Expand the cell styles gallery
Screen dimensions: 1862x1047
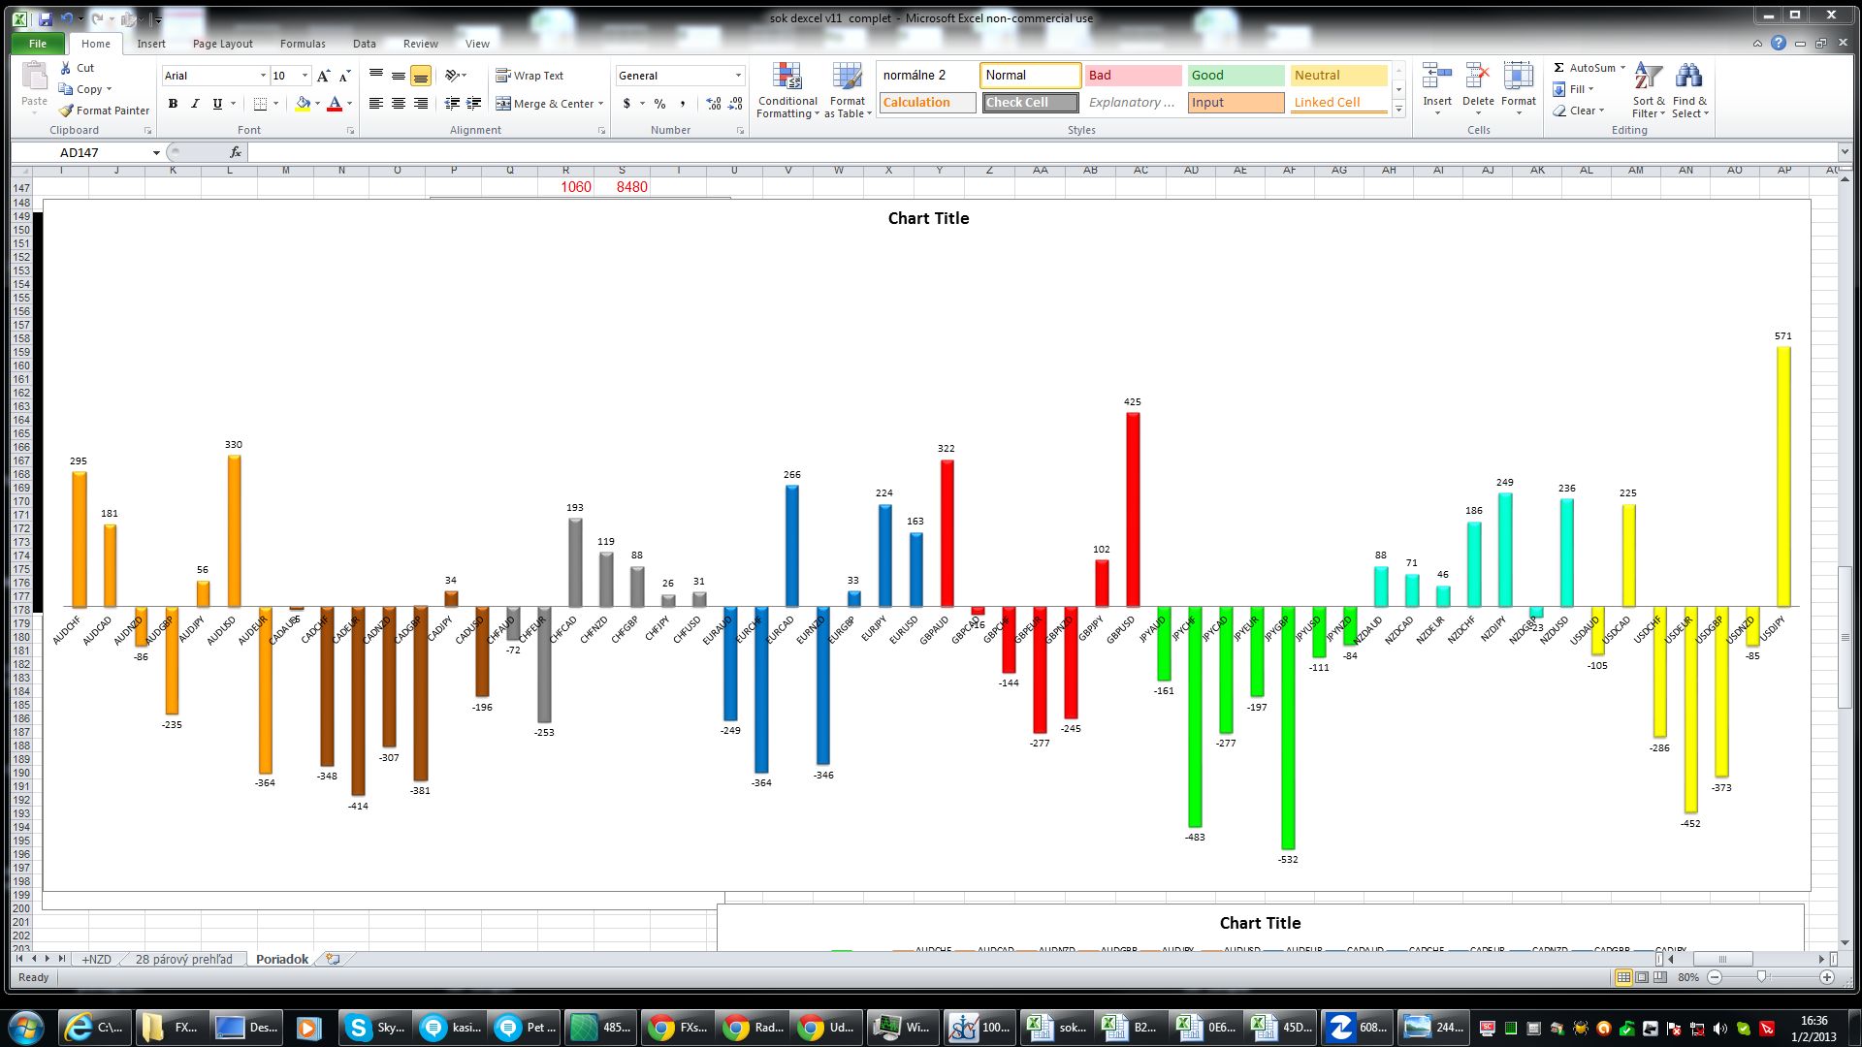[x=1398, y=110]
